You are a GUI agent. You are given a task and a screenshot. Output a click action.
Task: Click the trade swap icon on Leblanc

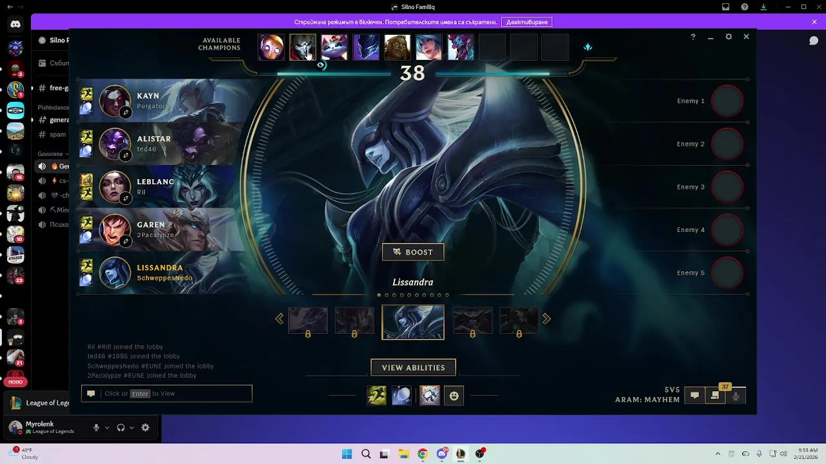[126, 198]
